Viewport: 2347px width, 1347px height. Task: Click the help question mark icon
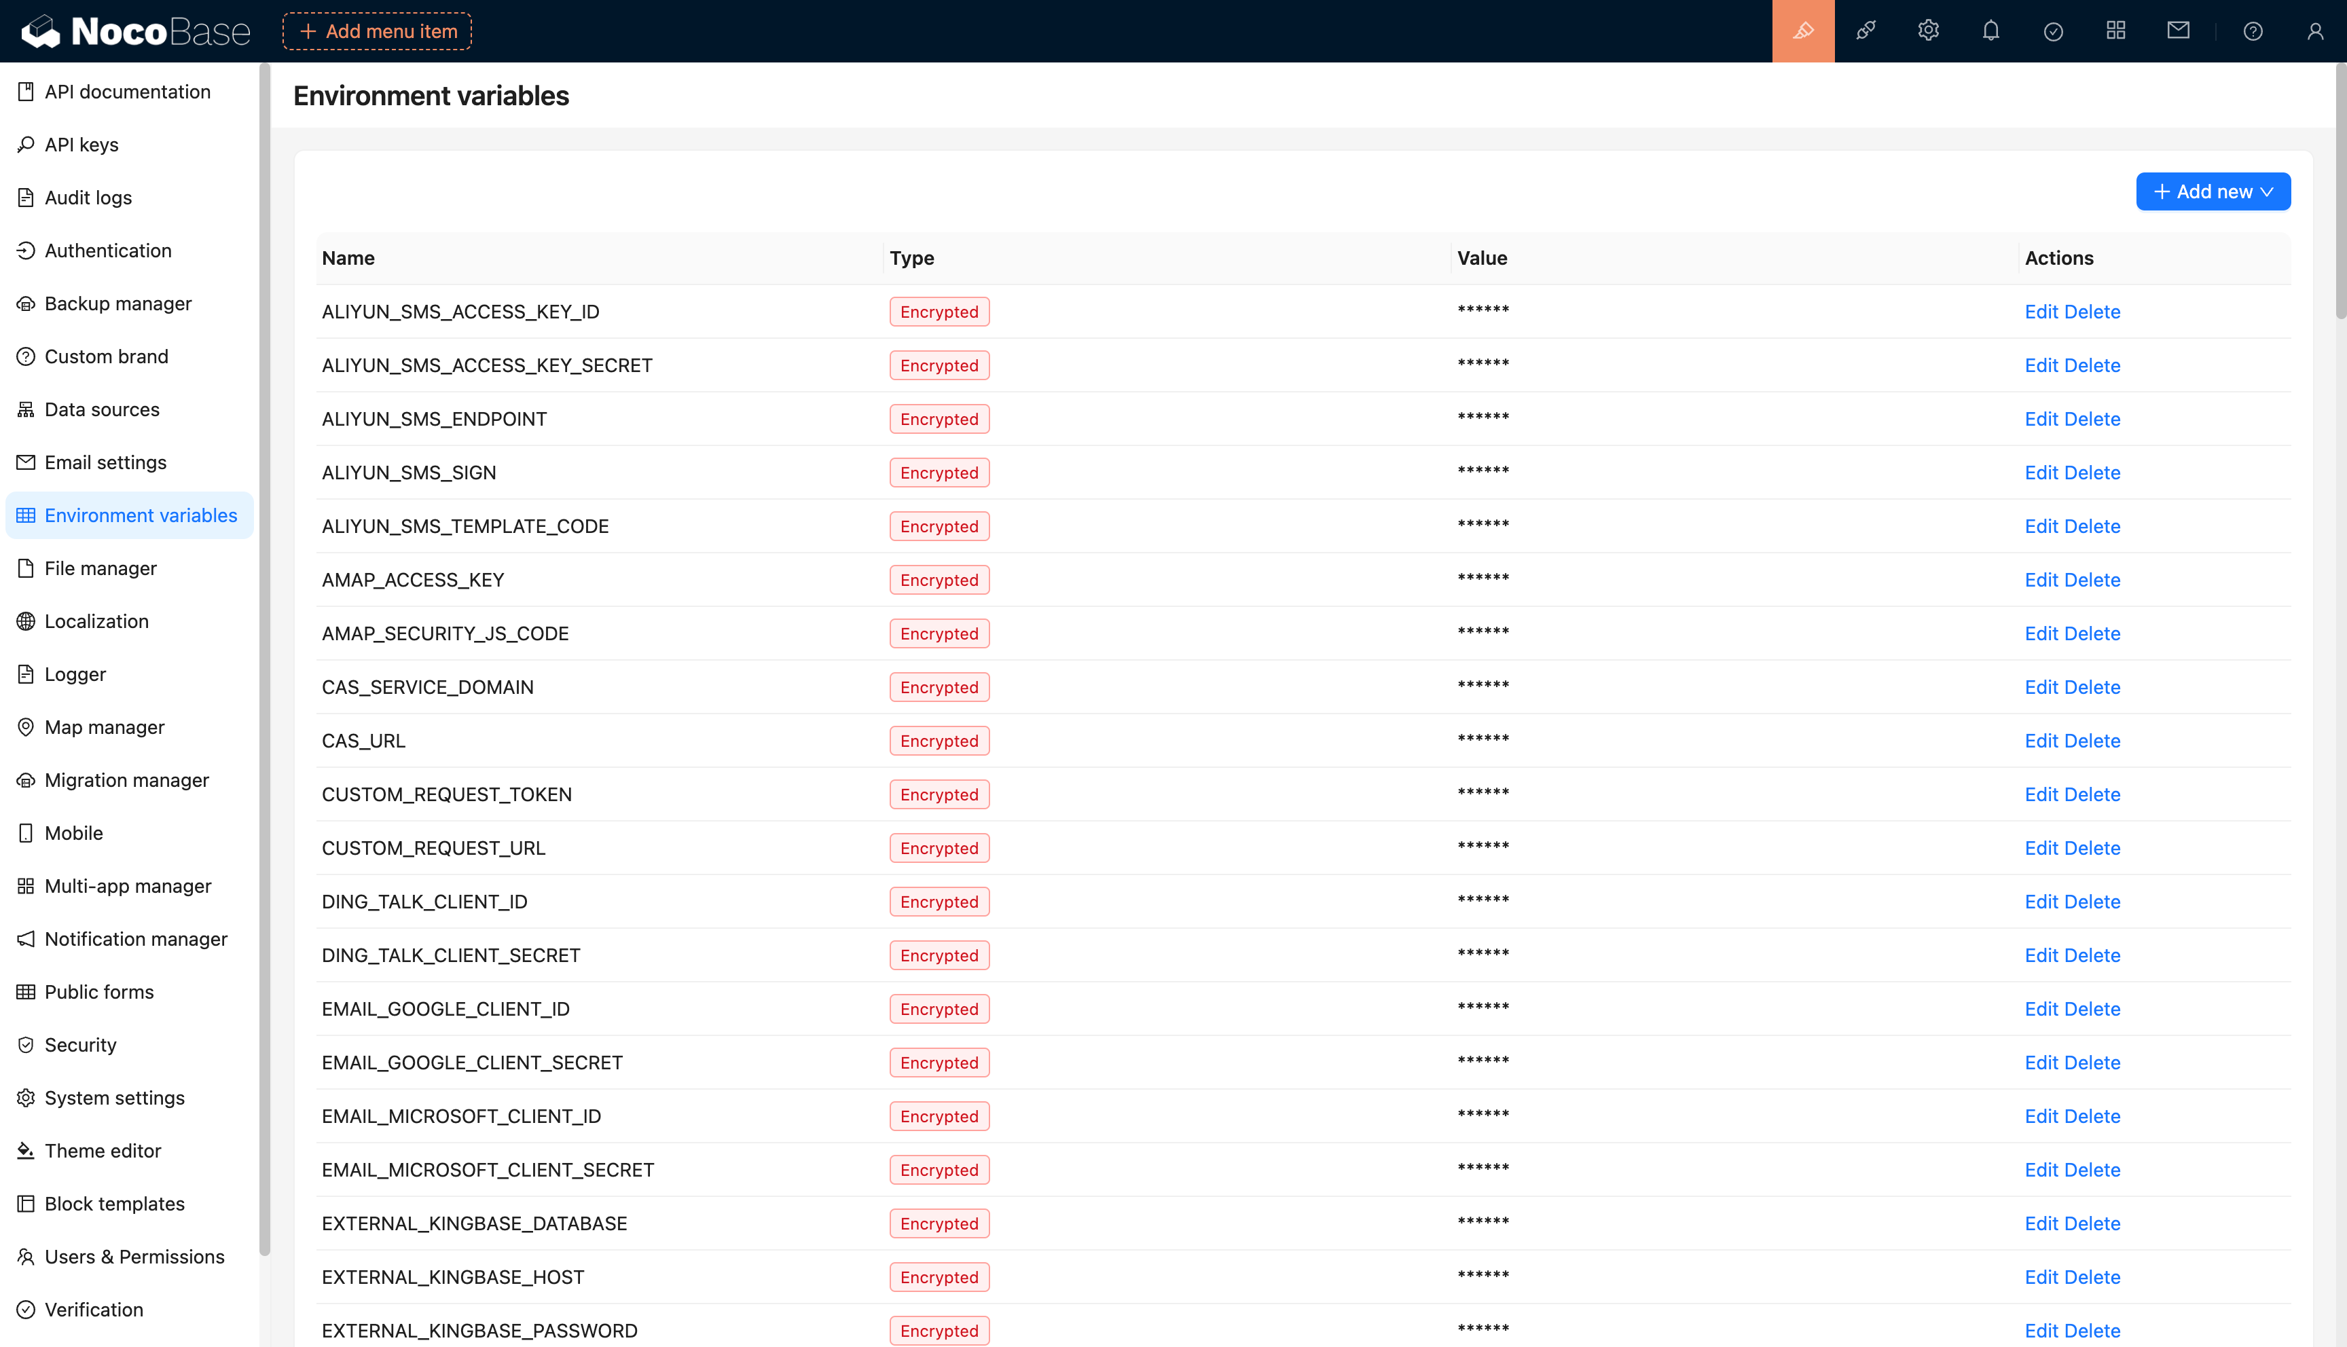pos(2253,31)
